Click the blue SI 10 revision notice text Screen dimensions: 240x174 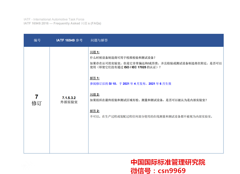(x=130, y=84)
